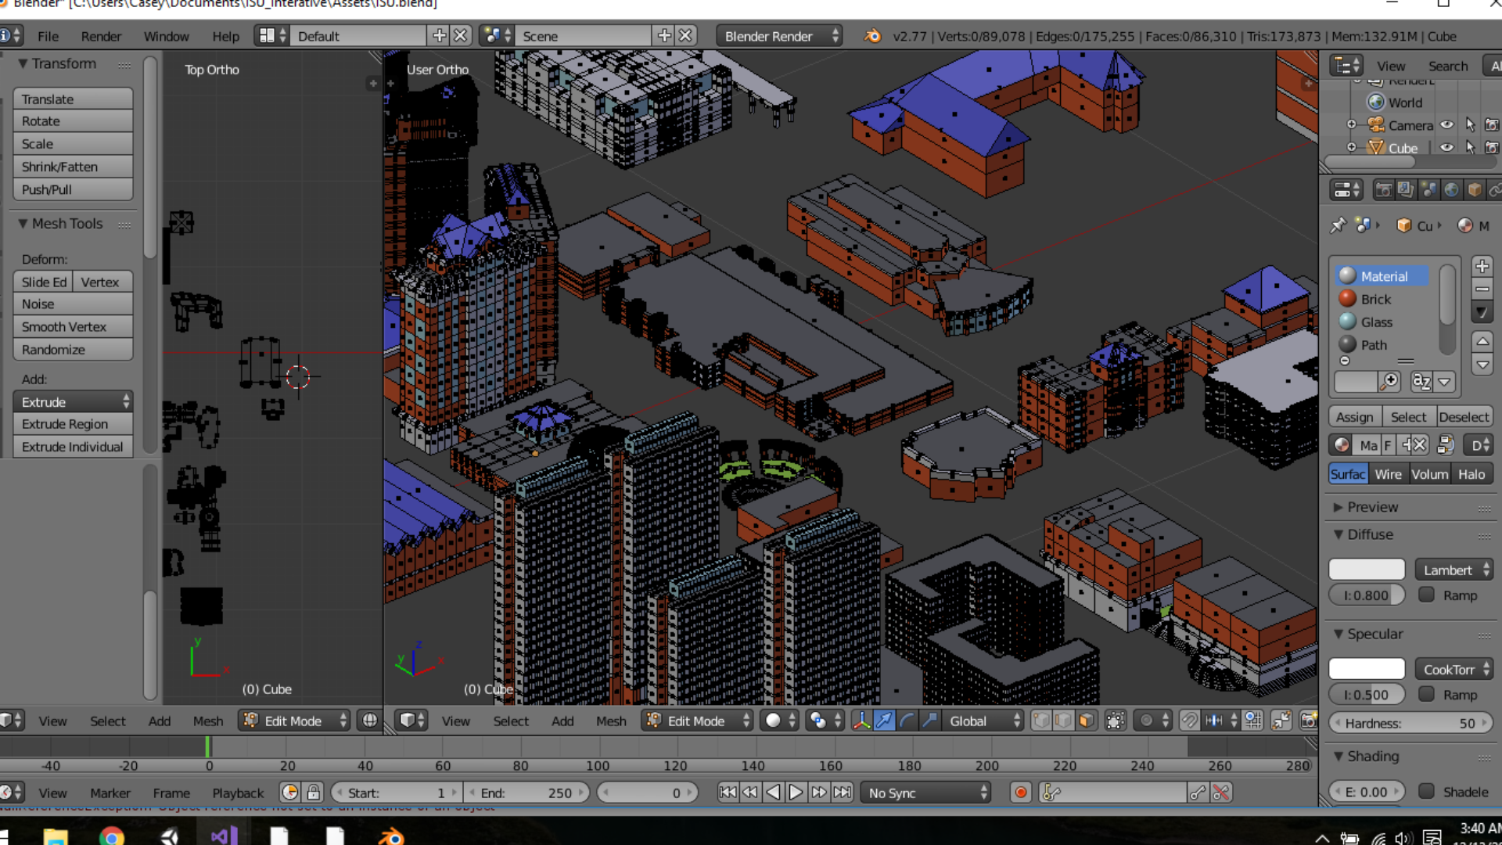This screenshot has height=845, width=1502.
Task: Select the translate manipulator arrow icon
Action: tap(884, 721)
